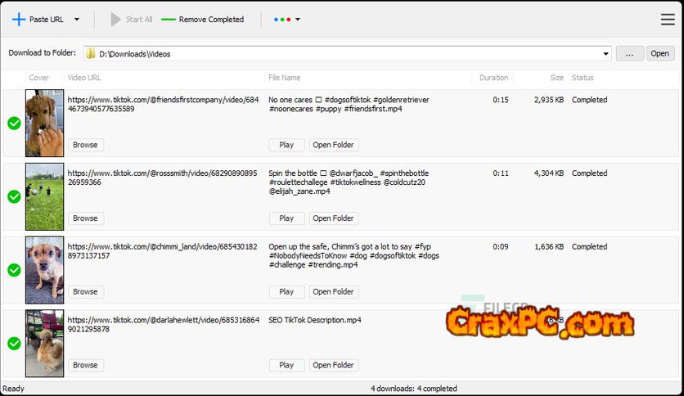Click the darlahewlett TikTok URL text
The height and width of the screenshot is (396, 684).
(x=164, y=325)
